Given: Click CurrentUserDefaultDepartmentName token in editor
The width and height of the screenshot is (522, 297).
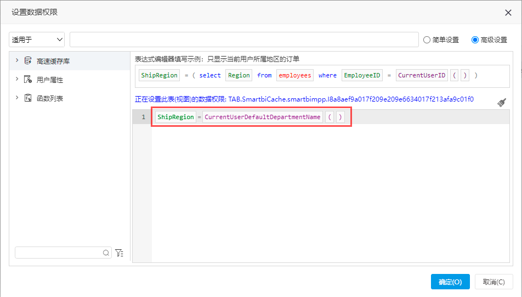Looking at the screenshot, I should tap(262, 117).
